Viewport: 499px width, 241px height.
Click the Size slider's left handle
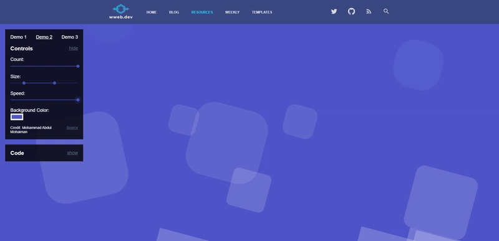tap(24, 83)
